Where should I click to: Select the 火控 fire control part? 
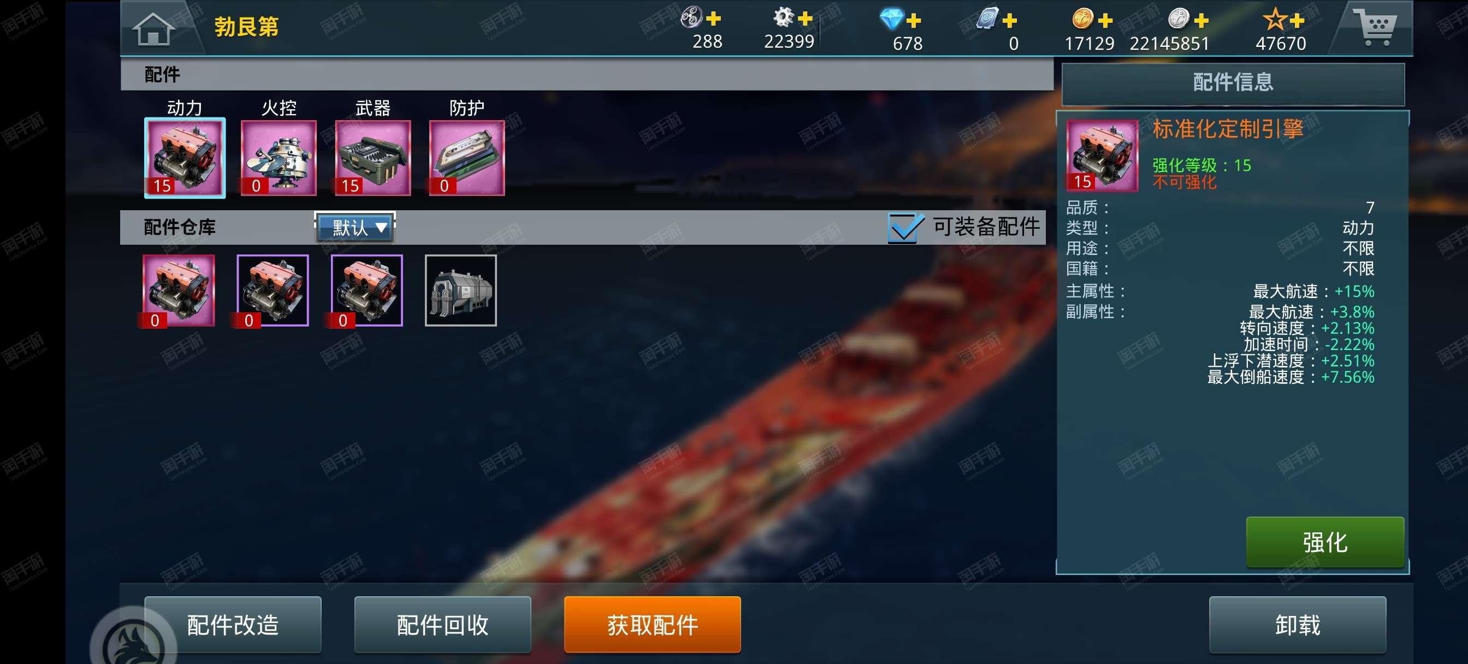point(279,158)
